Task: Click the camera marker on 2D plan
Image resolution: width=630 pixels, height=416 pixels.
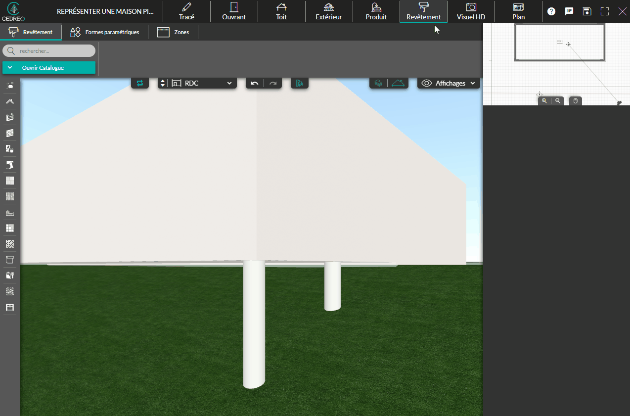Action: click(619, 103)
